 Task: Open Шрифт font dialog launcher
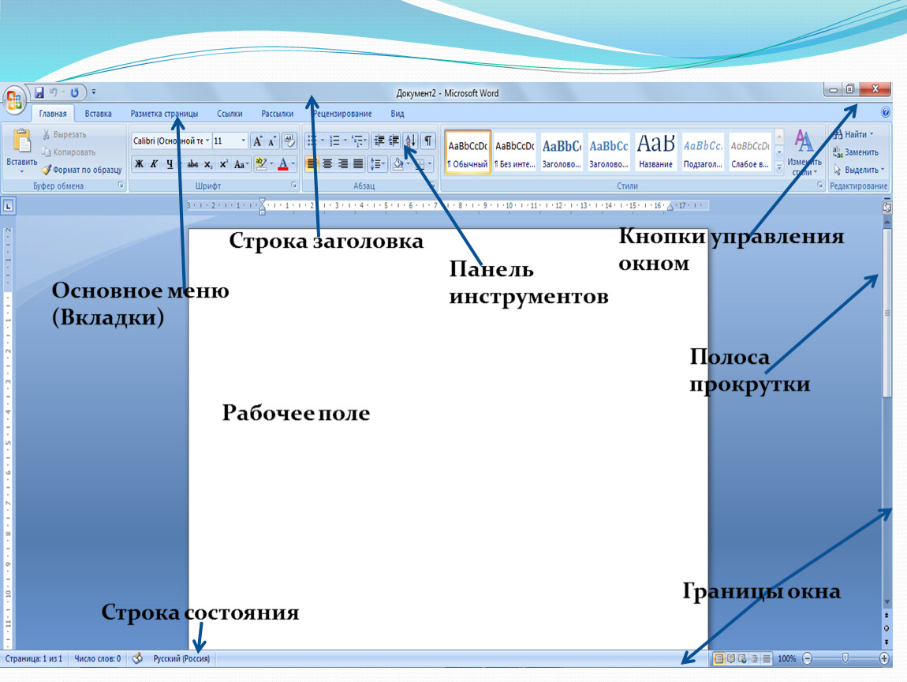point(294,185)
